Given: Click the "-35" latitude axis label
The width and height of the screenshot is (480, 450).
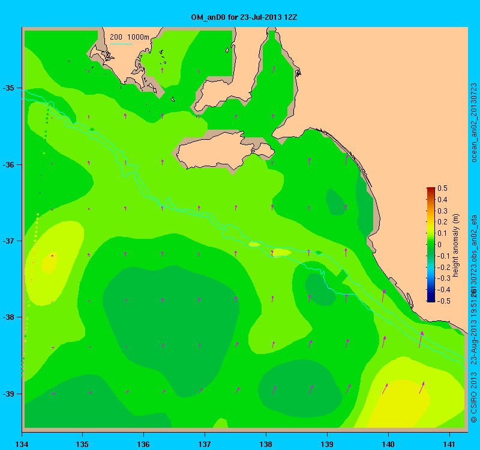Looking at the screenshot, I should tap(8, 88).
